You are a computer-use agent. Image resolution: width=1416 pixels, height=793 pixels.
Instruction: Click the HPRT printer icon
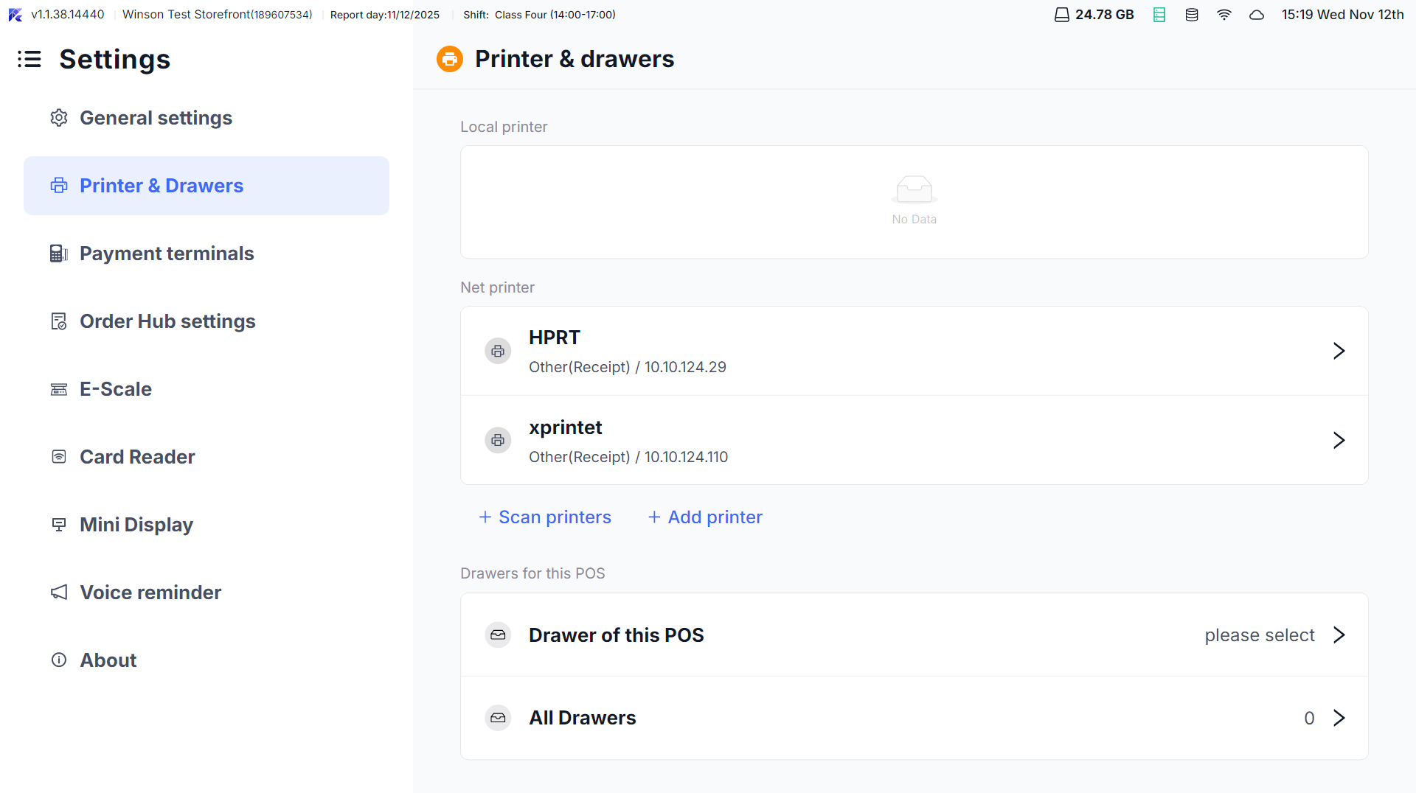pyautogui.click(x=498, y=352)
